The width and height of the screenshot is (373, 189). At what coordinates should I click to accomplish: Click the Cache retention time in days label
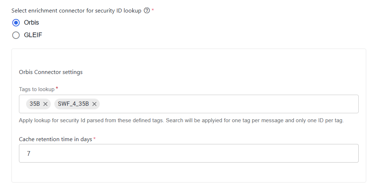pos(55,139)
